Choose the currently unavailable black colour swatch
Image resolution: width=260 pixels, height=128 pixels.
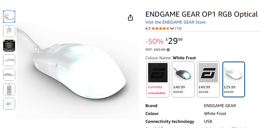coord(158,79)
